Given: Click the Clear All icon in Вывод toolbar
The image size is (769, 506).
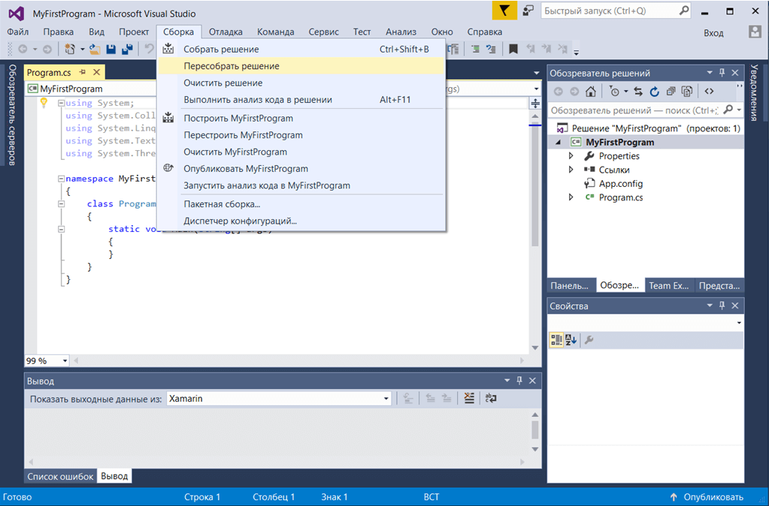Looking at the screenshot, I should pos(469,398).
